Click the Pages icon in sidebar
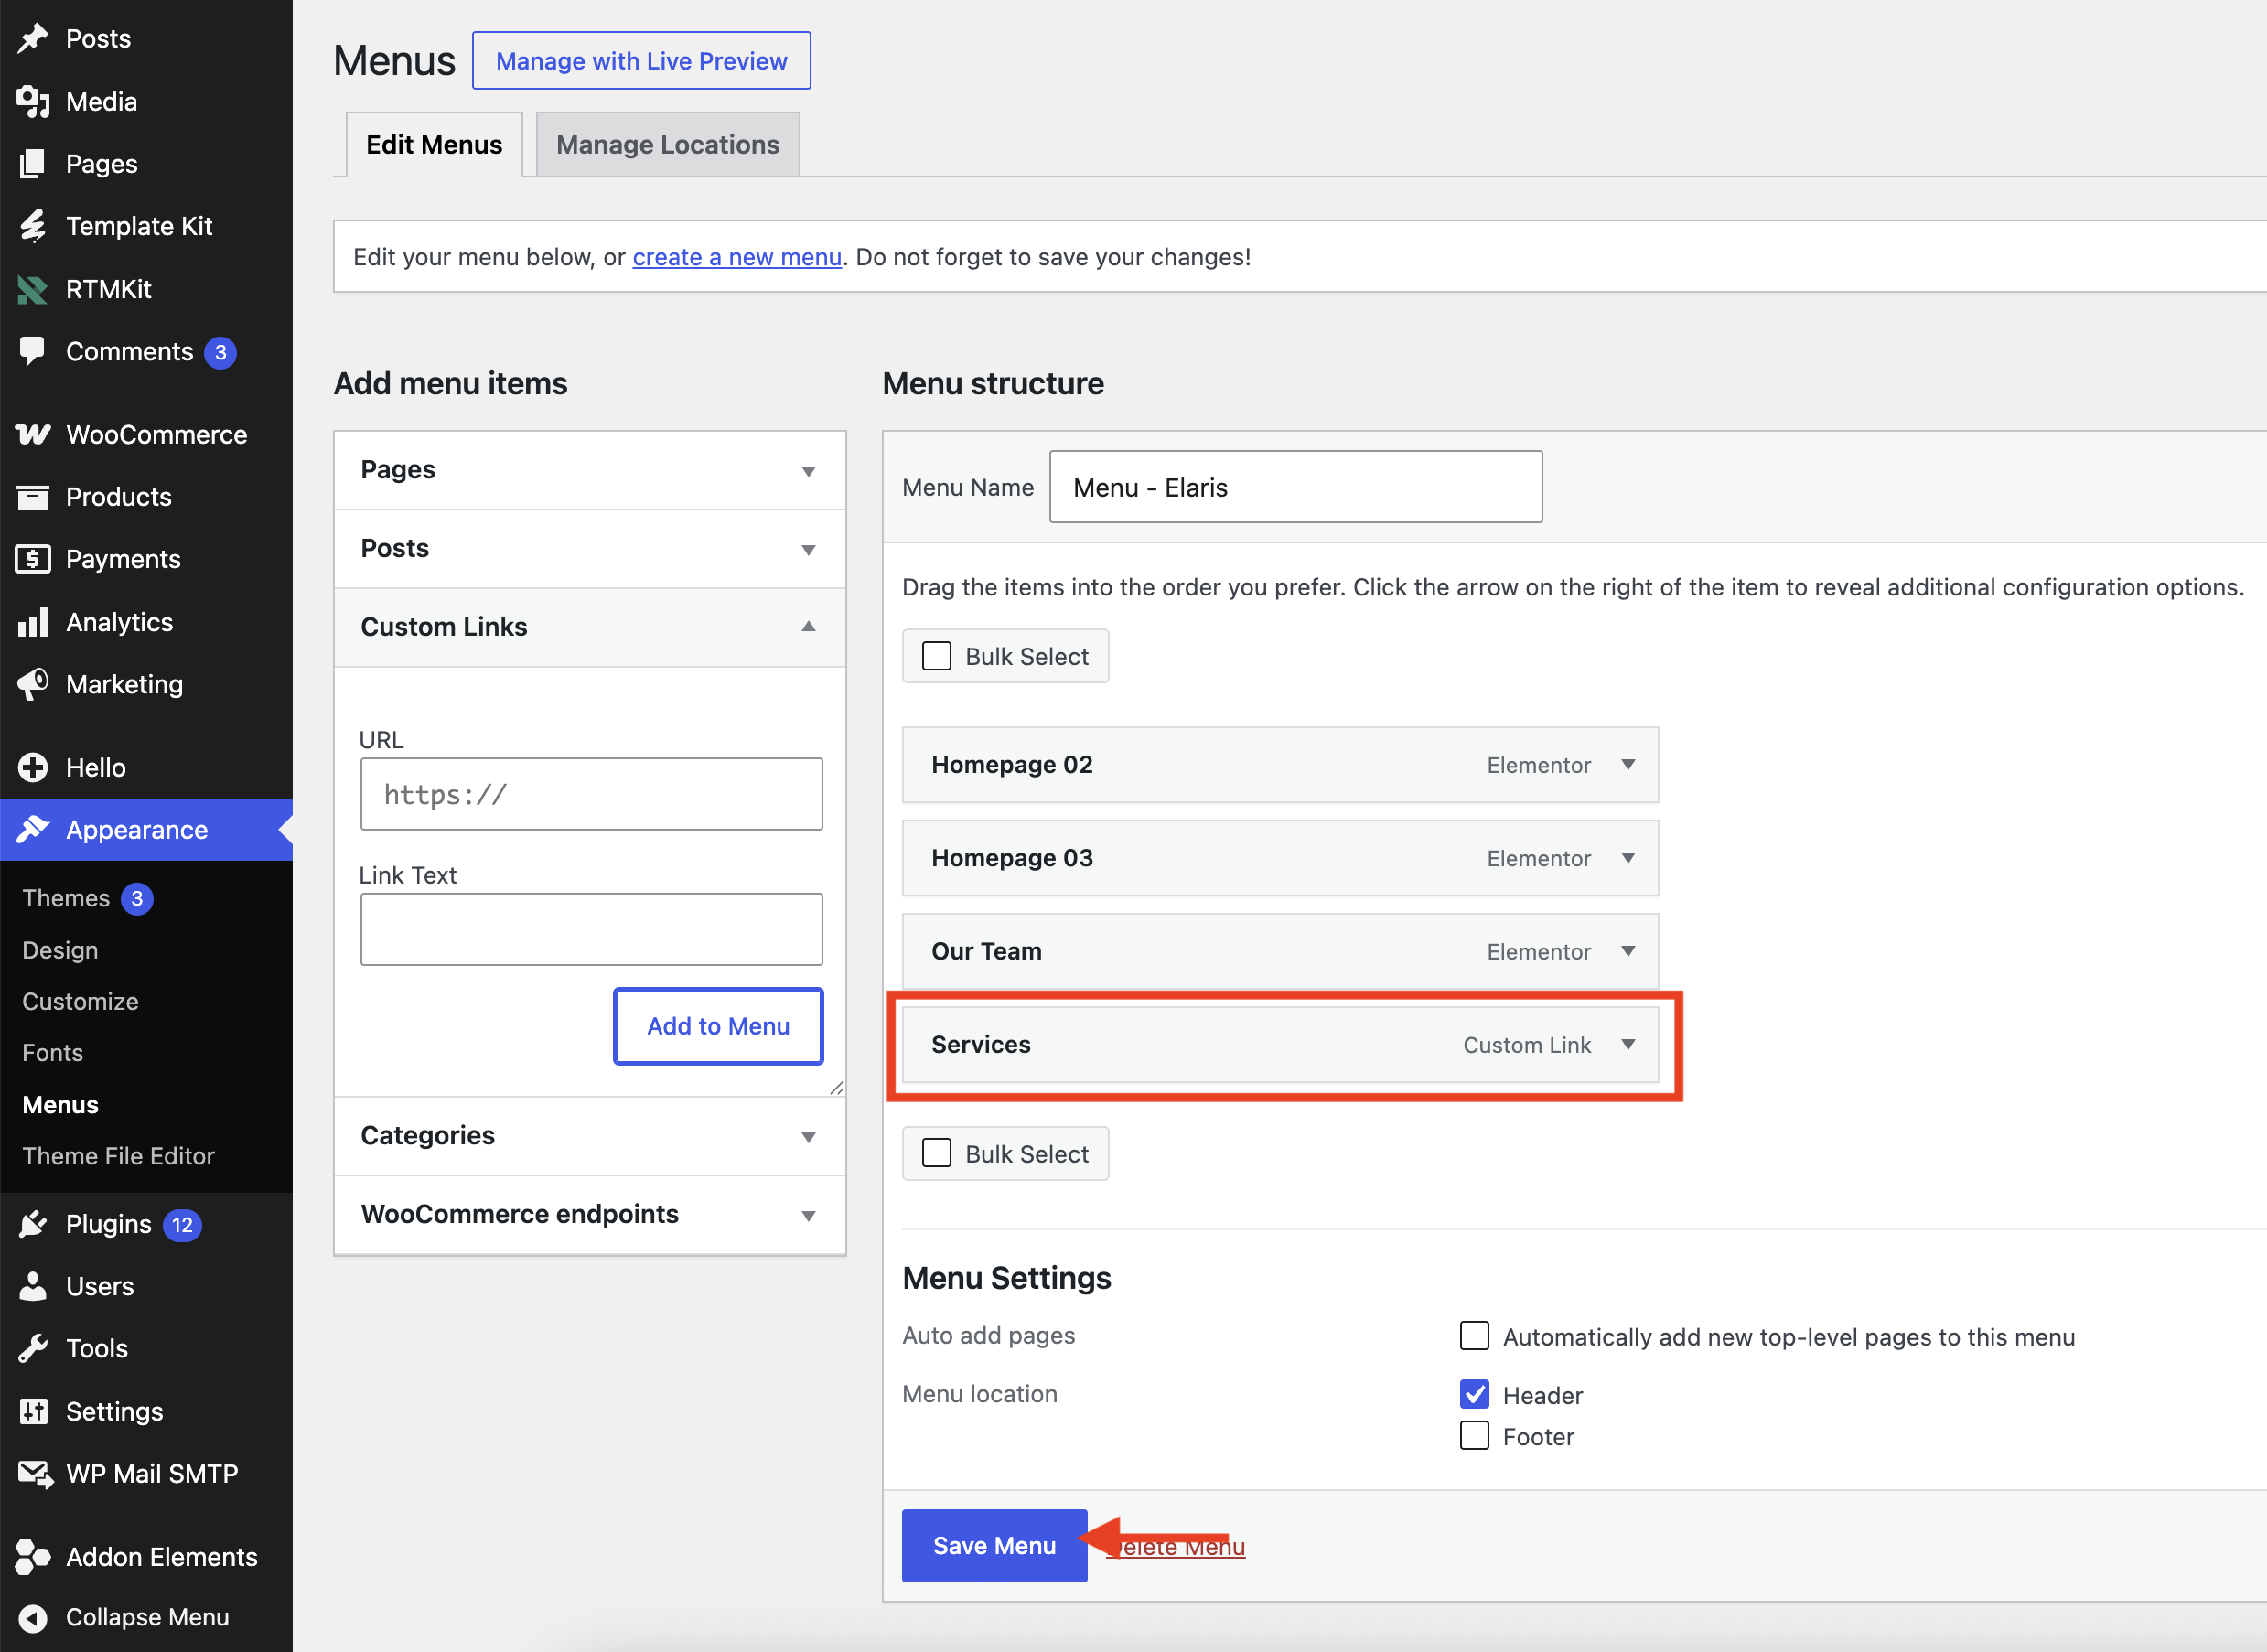This screenshot has height=1652, width=2267. click(33, 164)
